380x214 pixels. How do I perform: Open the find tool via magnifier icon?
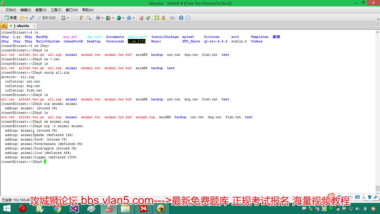tap(88, 18)
